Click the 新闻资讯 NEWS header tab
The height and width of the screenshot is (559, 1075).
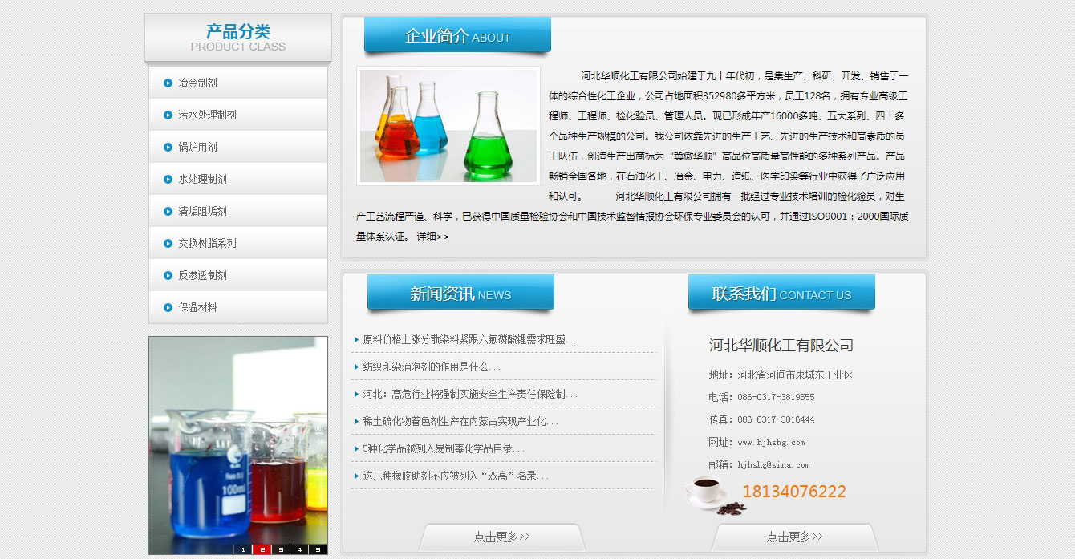tap(460, 294)
